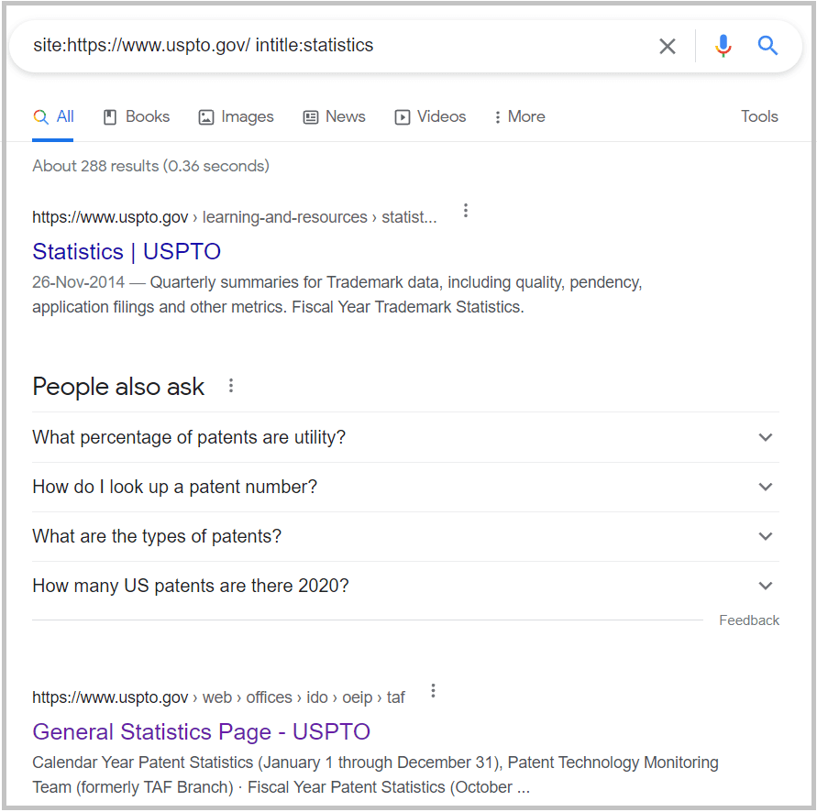Switch to the News tab

[334, 116]
